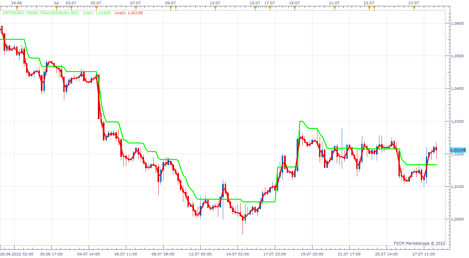Click the 19.07 20:00 time label
Screen dimensions: 469x258
click(x=312, y=254)
